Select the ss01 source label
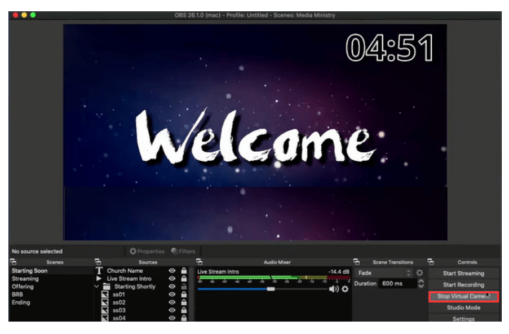 click(x=119, y=295)
